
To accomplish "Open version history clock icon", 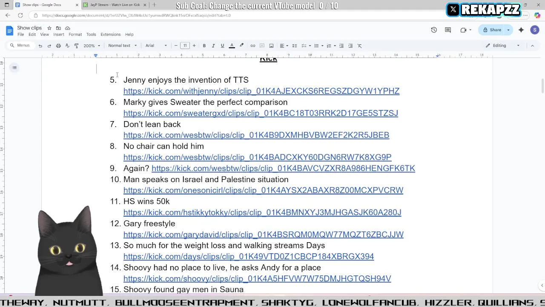I will coord(434,30).
